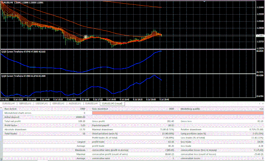The width and height of the screenshot is (265, 161).
Task: Click average profit trade value 40.20
Action: point(171,146)
